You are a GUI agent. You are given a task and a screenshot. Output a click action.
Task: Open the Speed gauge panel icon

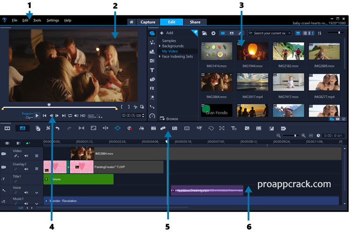(152, 116)
